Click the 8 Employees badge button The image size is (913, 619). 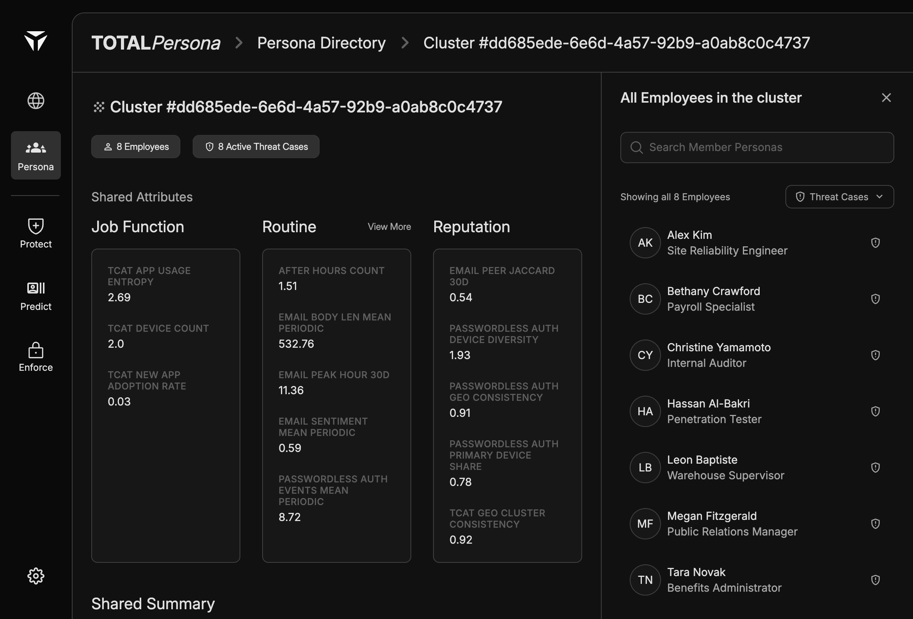coord(135,147)
